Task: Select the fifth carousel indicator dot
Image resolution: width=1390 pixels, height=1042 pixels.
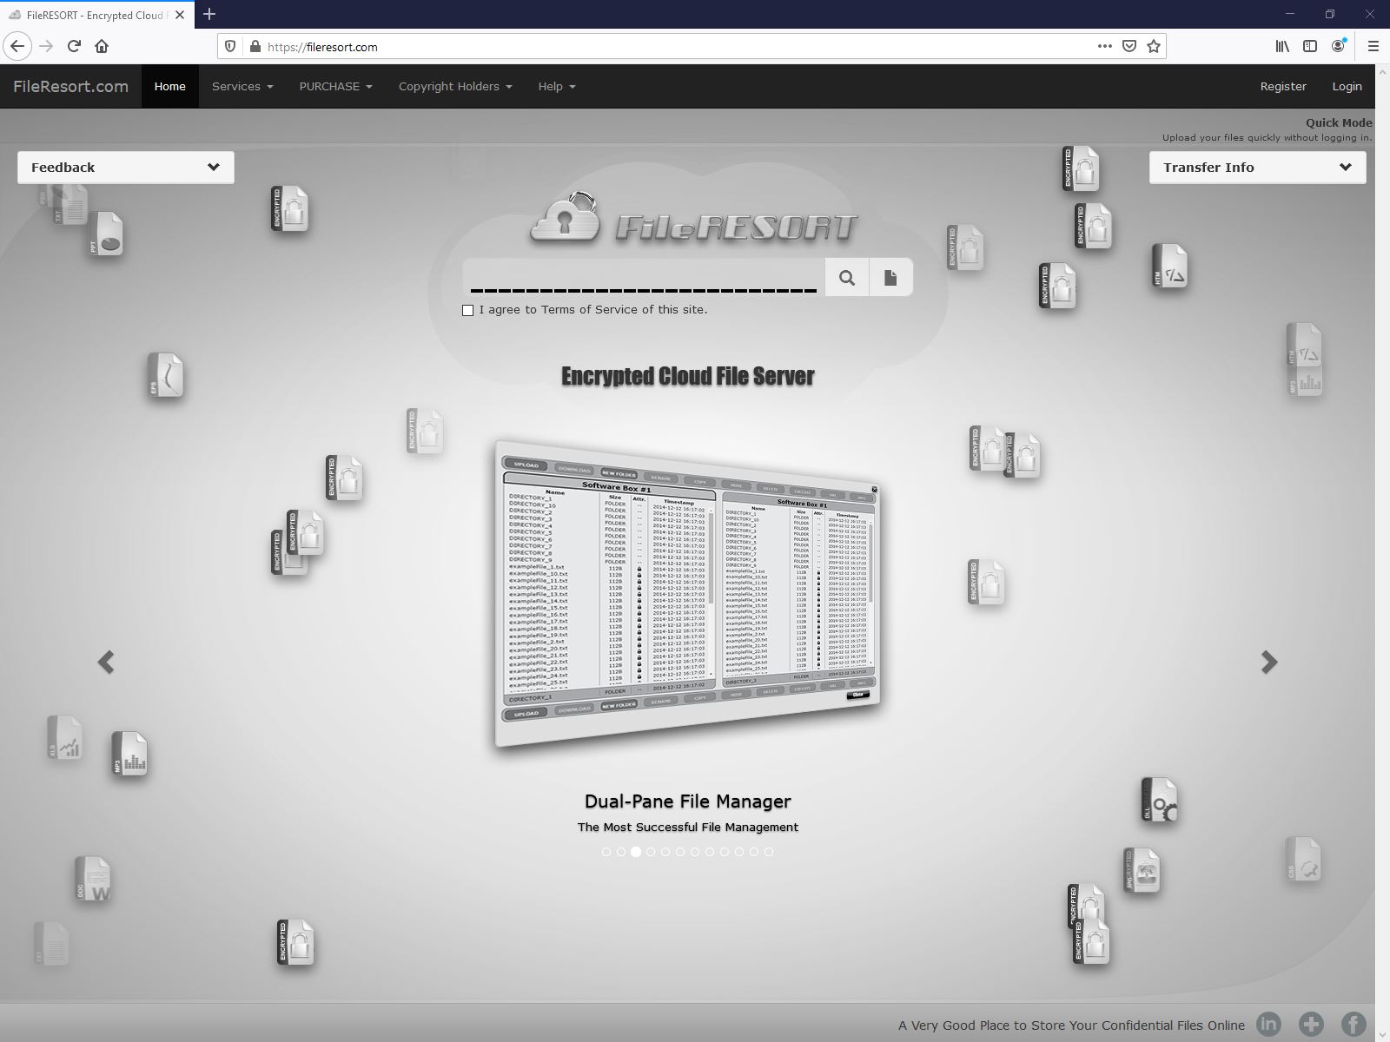Action: (665, 852)
